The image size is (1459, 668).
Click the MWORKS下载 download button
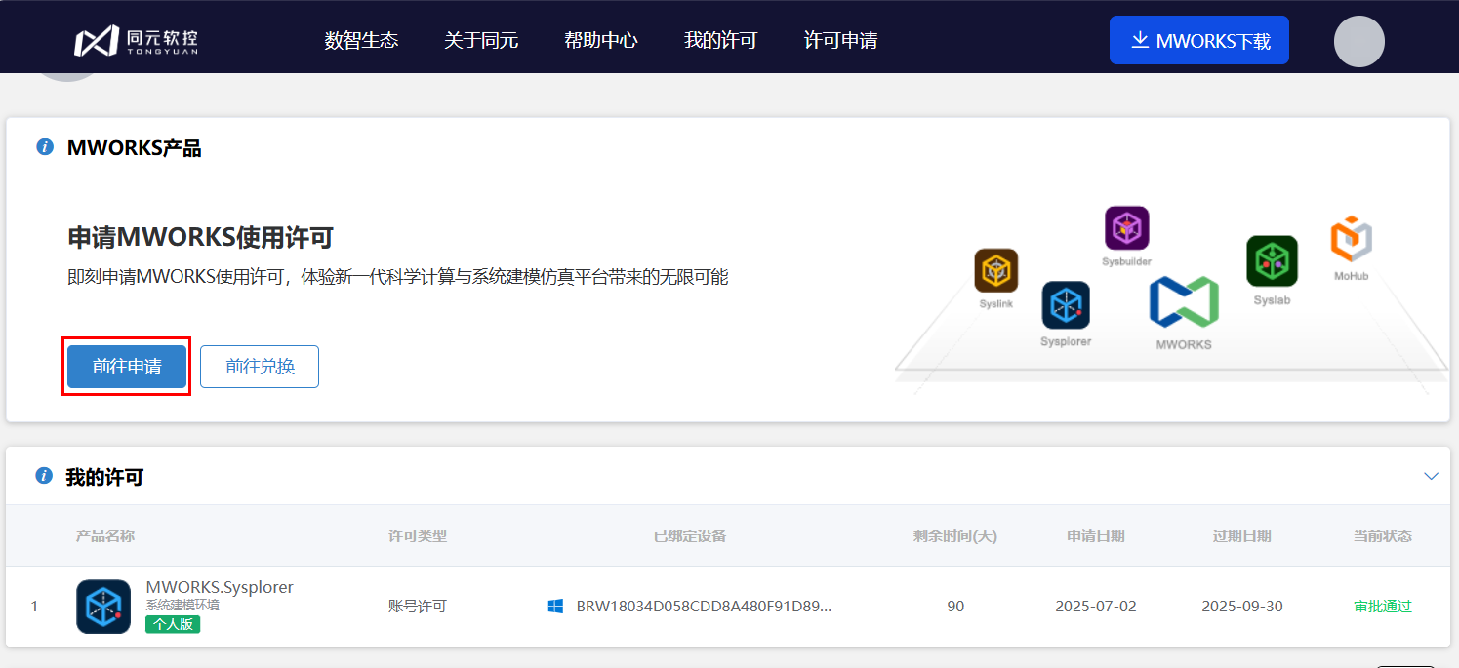pyautogui.click(x=1198, y=41)
